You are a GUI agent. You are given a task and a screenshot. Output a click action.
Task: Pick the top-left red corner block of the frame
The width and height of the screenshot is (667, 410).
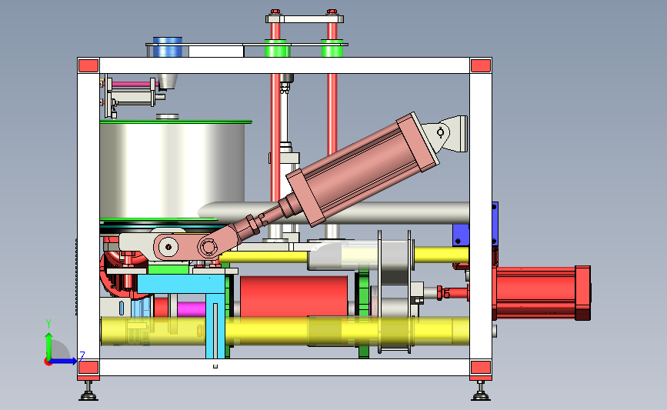click(88, 66)
